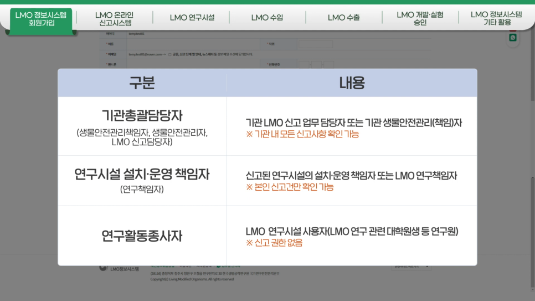Viewport: 535px width, 301px height.
Task: Click the green chat icon at the right edge
Action: (x=512, y=38)
